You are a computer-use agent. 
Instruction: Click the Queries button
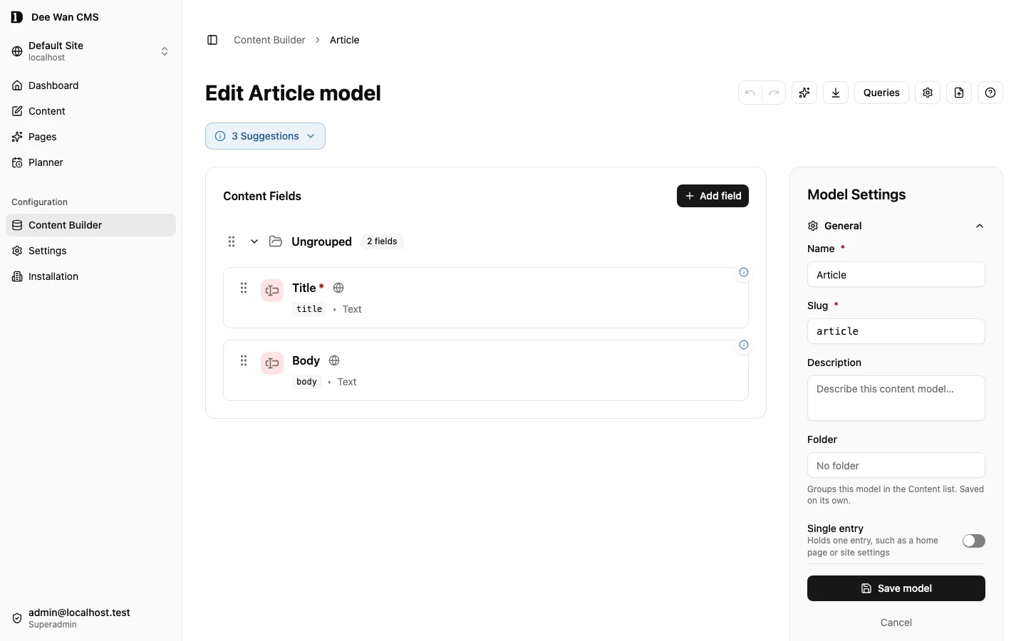click(x=881, y=93)
